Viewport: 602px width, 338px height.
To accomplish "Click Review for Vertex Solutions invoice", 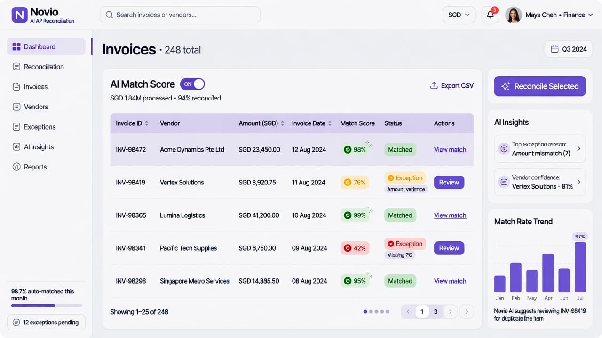I will 449,183.
